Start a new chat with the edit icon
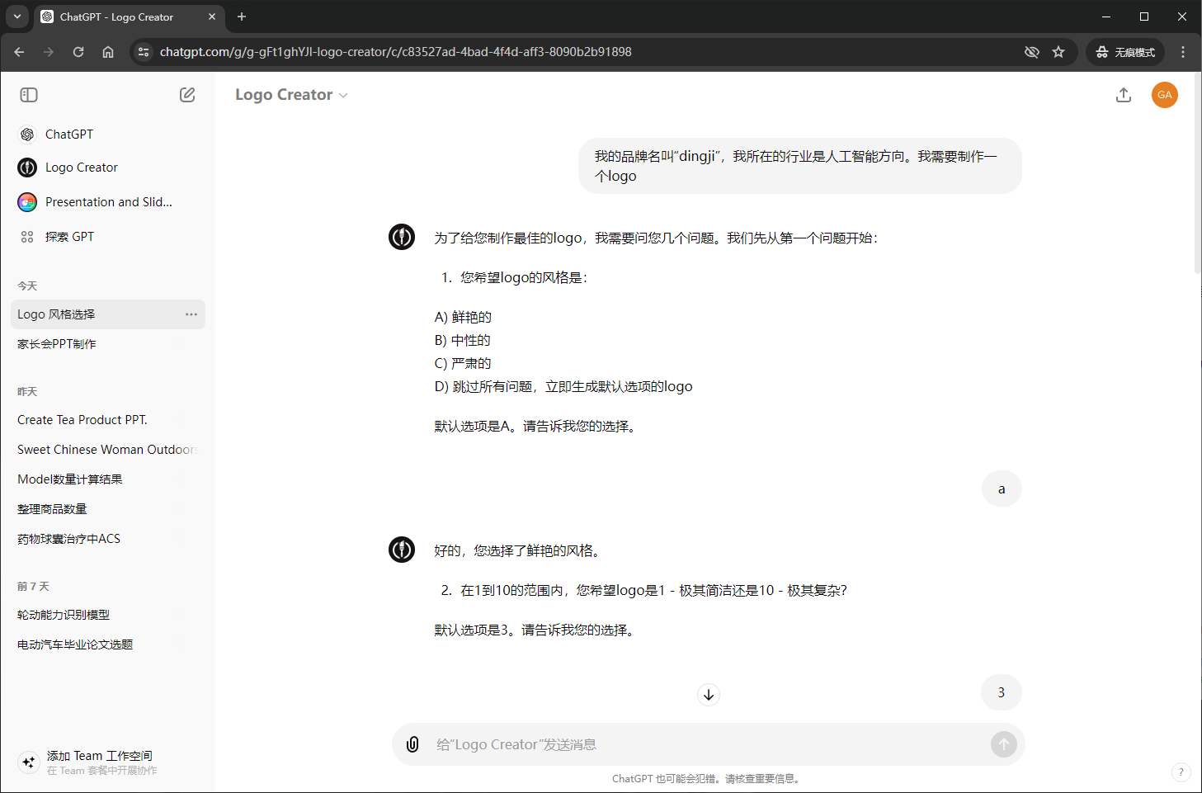 (187, 95)
